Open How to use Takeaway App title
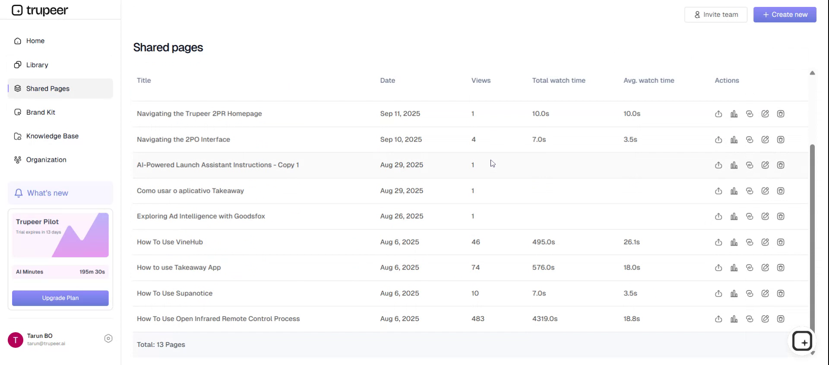 pyautogui.click(x=179, y=268)
